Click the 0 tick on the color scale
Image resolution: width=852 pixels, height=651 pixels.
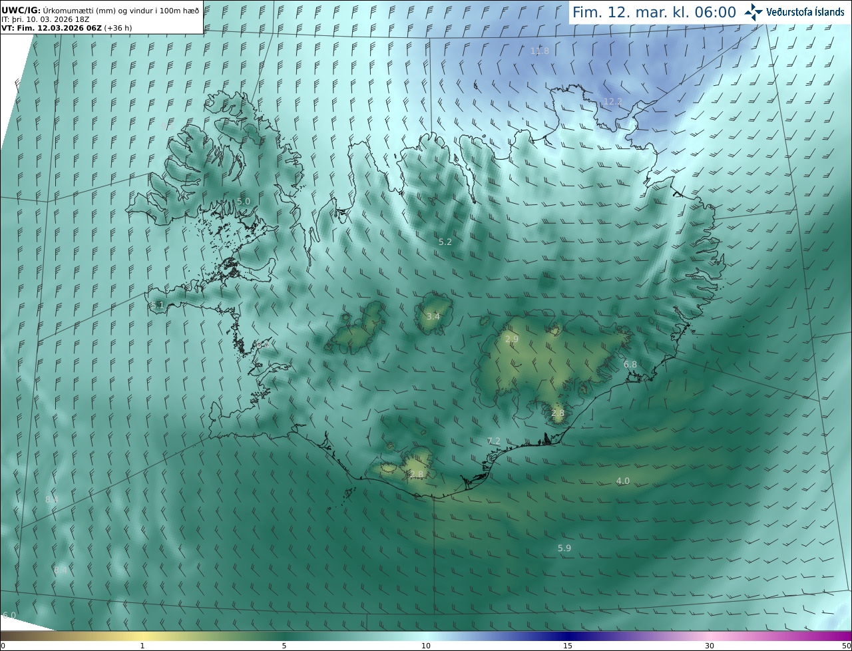pos(3,646)
